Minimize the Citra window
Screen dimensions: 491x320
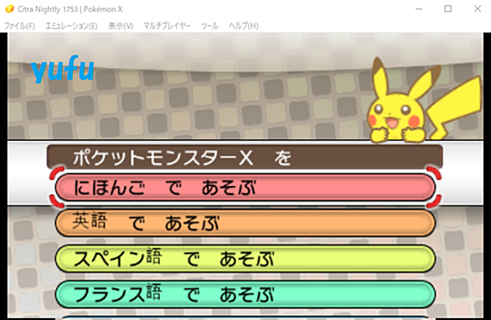tap(419, 9)
